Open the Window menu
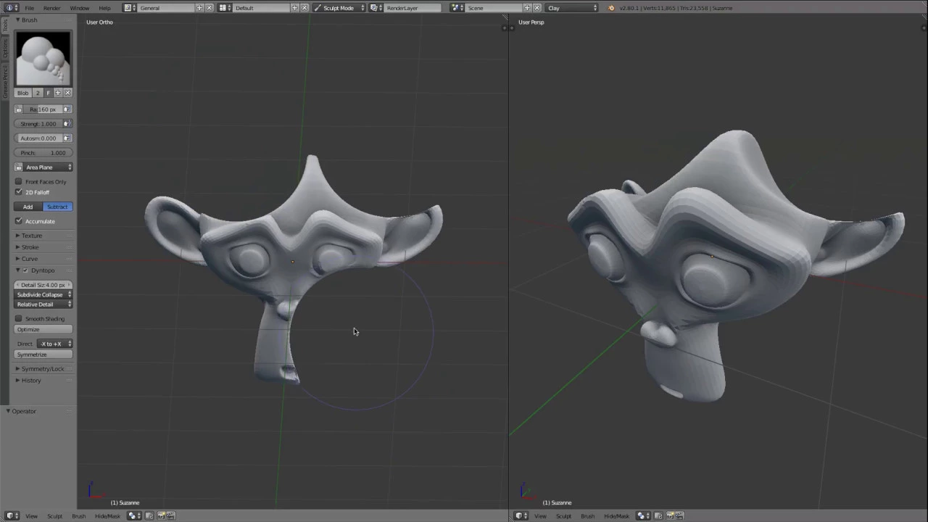This screenshot has width=928, height=522. tap(80, 8)
